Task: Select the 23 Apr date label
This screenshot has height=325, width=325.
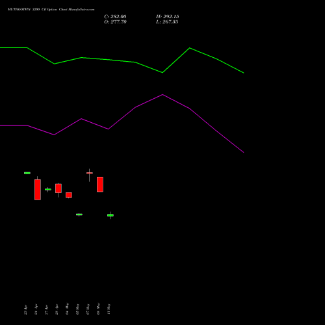Action: coord(25,310)
